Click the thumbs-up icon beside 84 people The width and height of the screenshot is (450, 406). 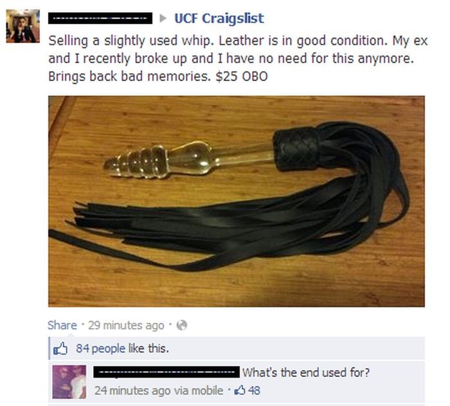coord(60,349)
